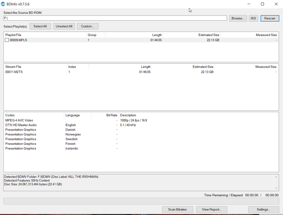Click scroll up arrow in info box
Screen dimensions: 283x215
(276, 177)
